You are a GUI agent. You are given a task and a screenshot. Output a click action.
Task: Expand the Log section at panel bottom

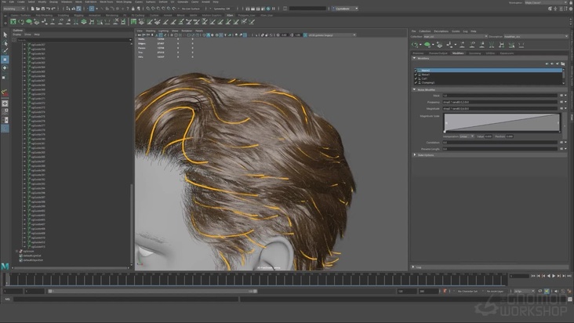[x=413, y=267]
